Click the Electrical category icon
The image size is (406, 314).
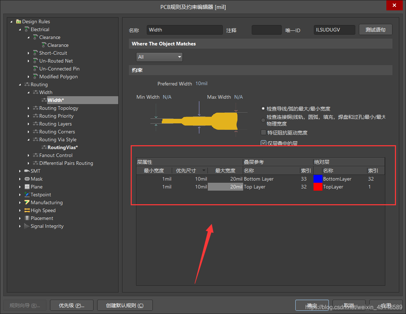(x=27, y=30)
